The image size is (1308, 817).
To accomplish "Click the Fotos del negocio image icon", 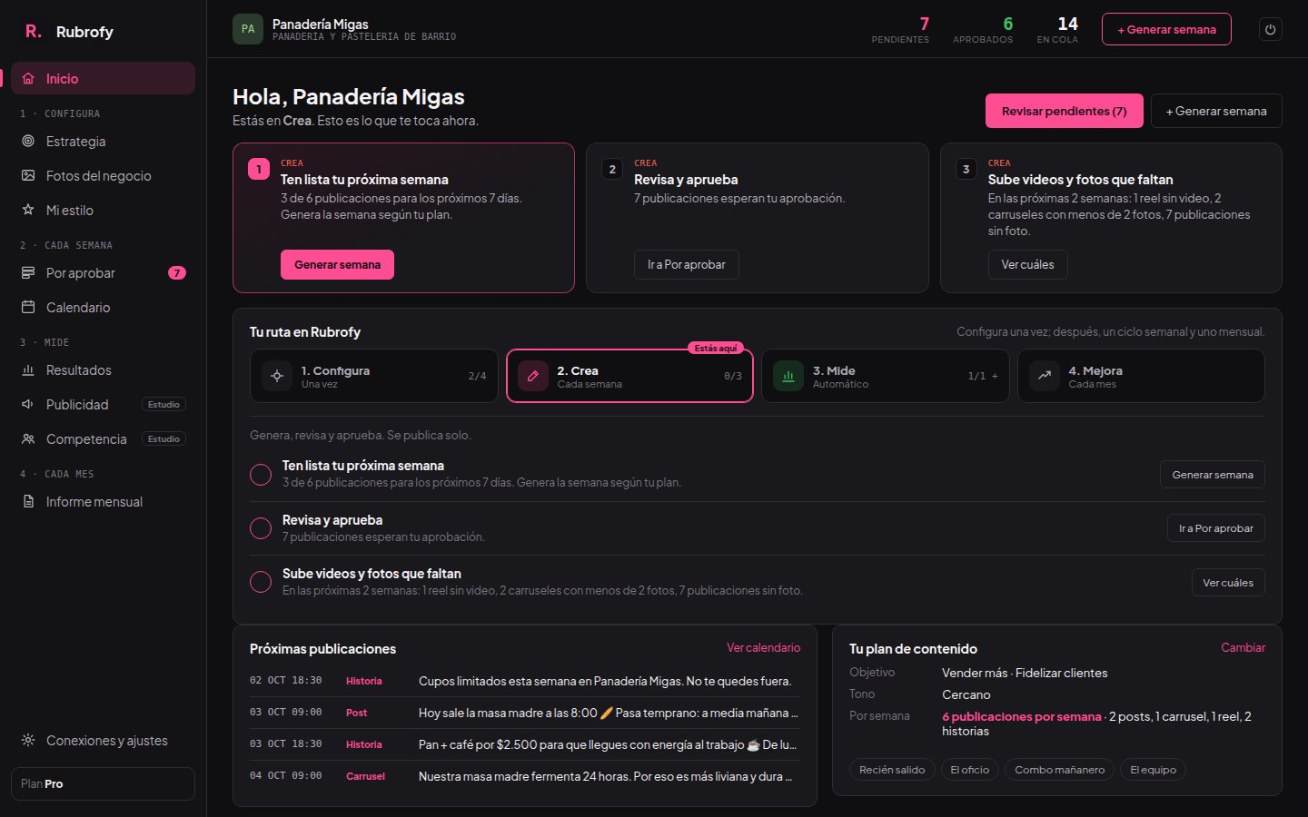I will (x=28, y=175).
